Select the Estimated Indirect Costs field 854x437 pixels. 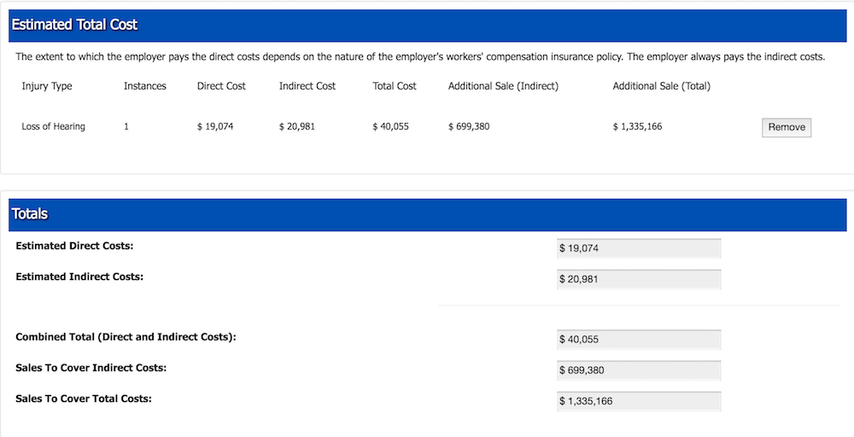[x=638, y=279]
